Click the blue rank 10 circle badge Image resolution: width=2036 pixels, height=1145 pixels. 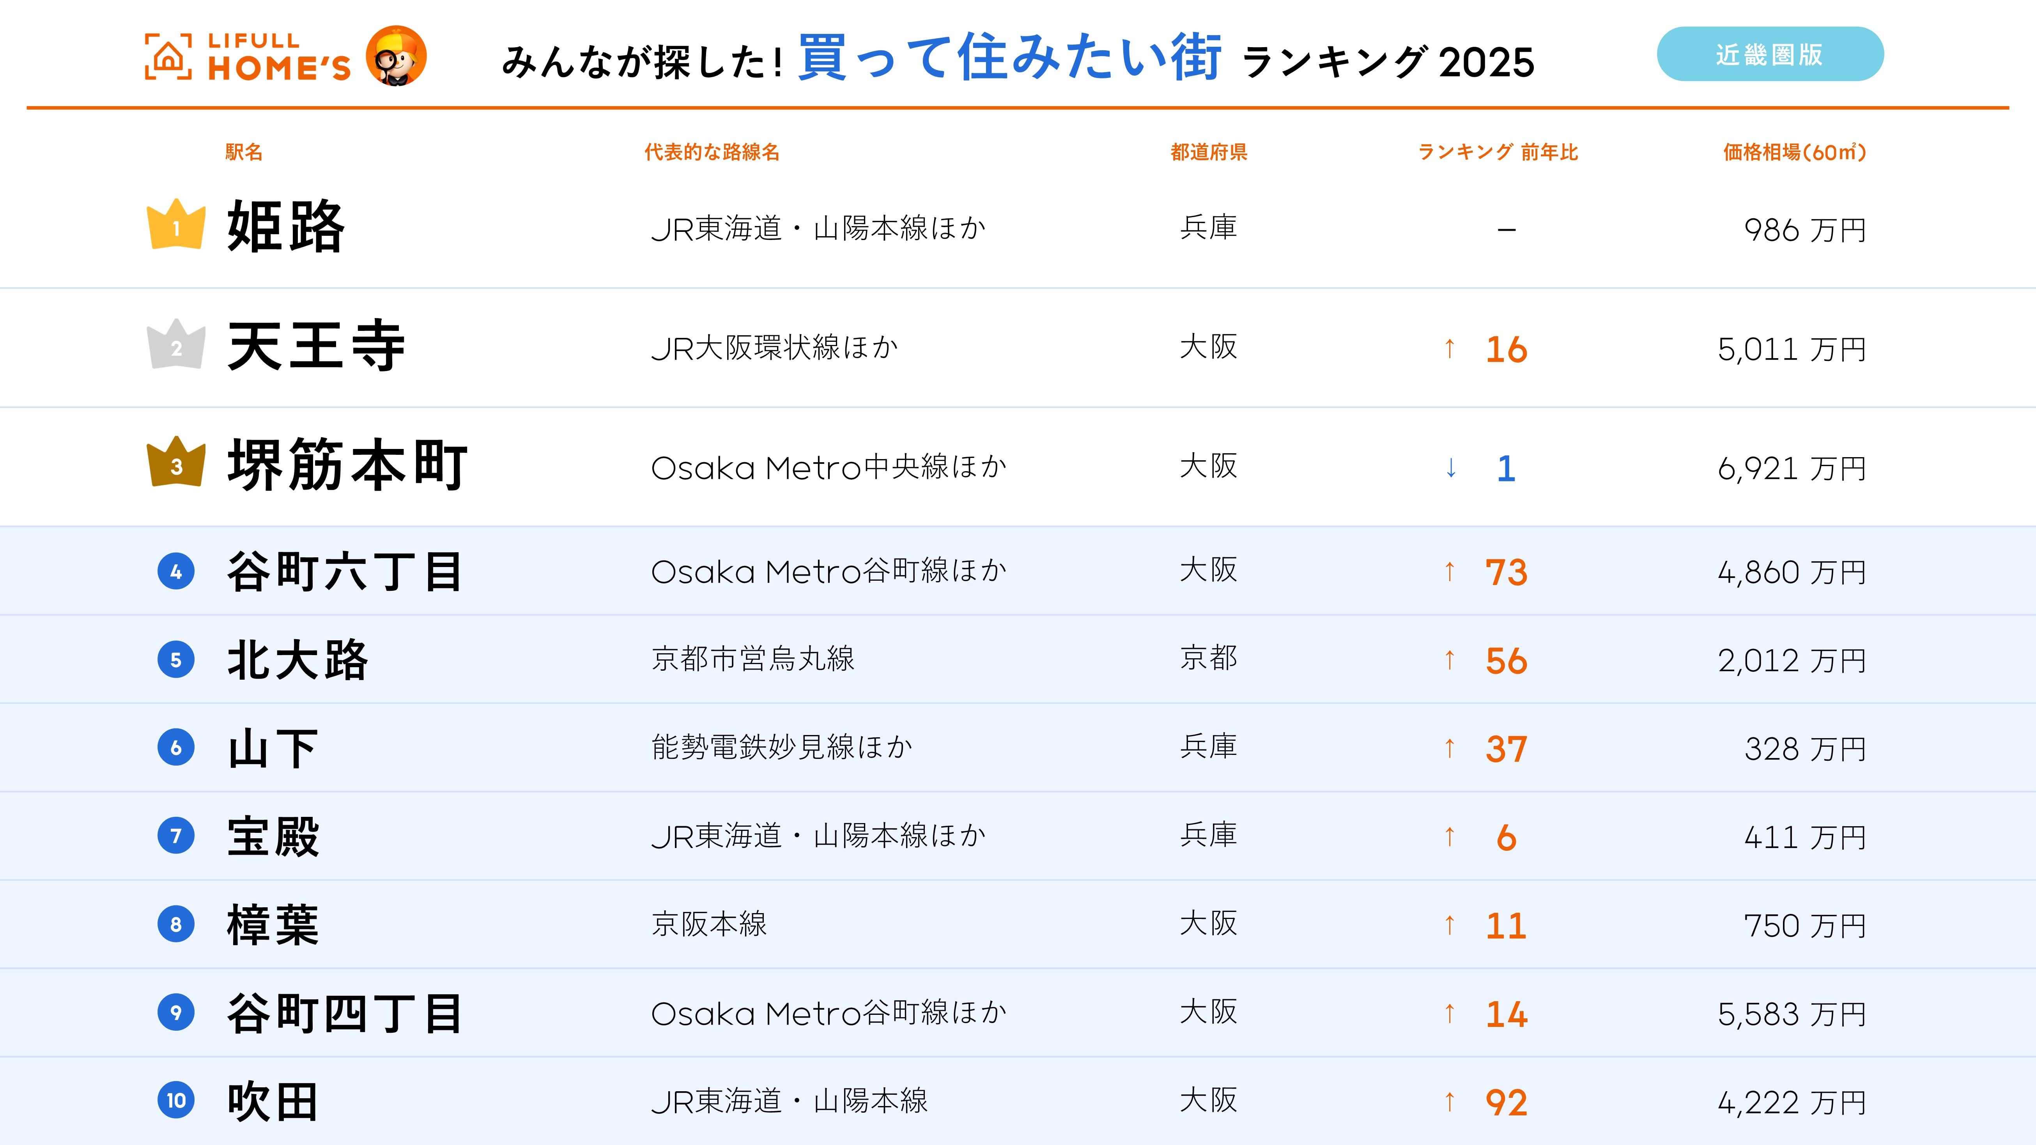(176, 1101)
